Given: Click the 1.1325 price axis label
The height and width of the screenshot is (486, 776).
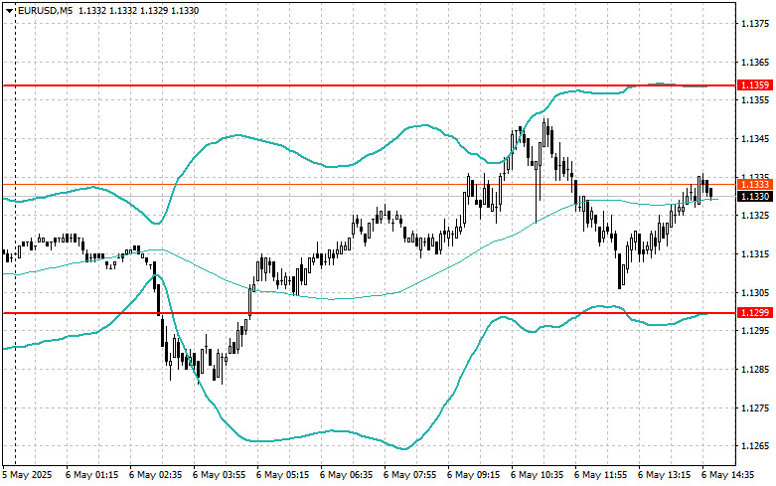Looking at the screenshot, I should pos(755,216).
